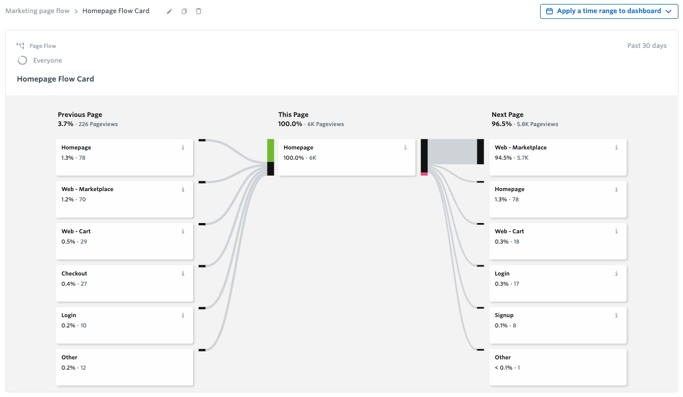The height and width of the screenshot is (397, 683).
Task: Click the pink exit bar segment
Action: [424, 174]
